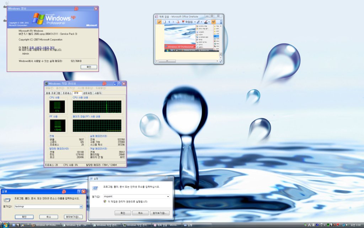The width and height of the screenshot is (364, 228).
Task: Select the pen tool icon in OneNote
Action: (x=198, y=22)
